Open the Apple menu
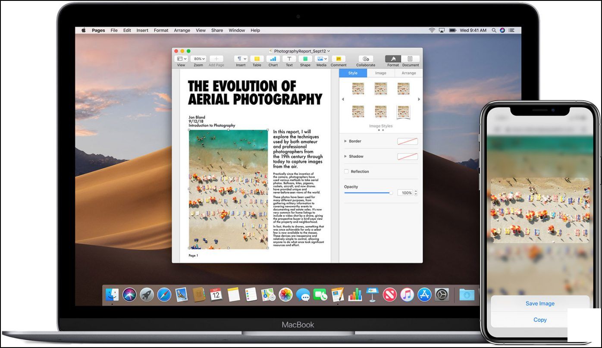This screenshot has width=602, height=348. tap(84, 30)
